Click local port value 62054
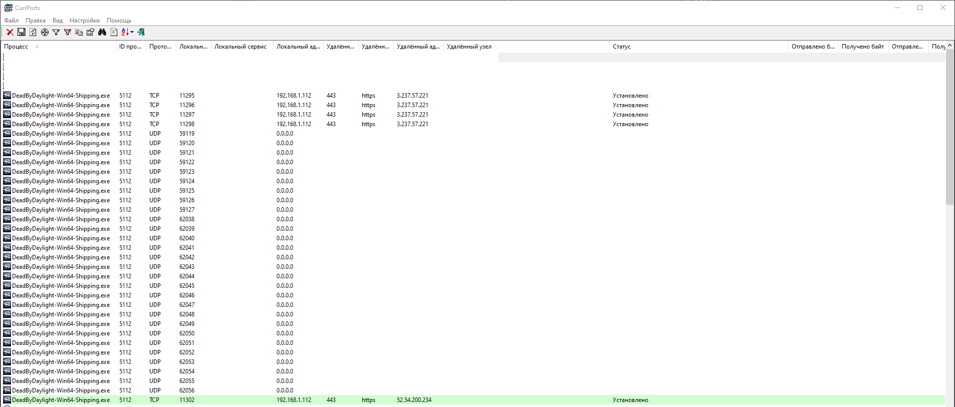 (x=187, y=371)
